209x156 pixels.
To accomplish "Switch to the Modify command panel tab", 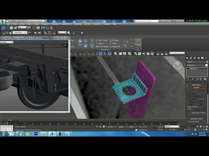I will point(191,58).
